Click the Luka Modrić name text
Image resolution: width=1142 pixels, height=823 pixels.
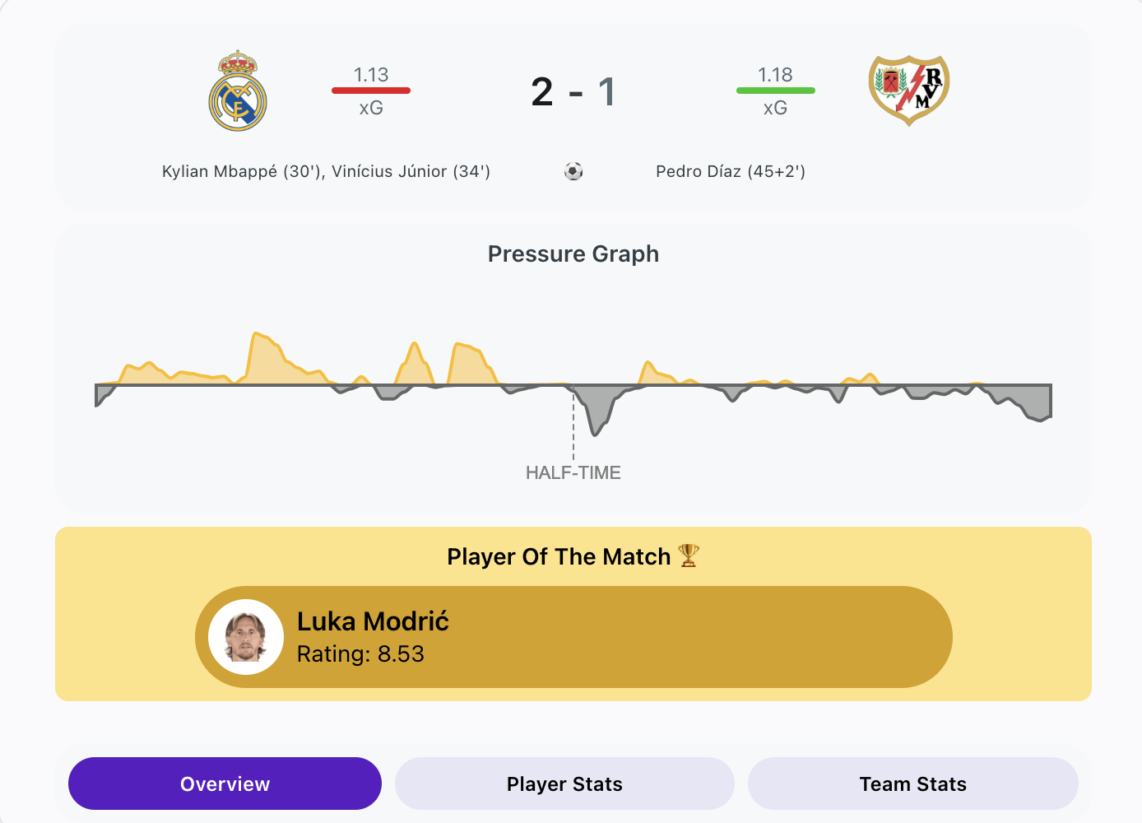click(x=373, y=621)
